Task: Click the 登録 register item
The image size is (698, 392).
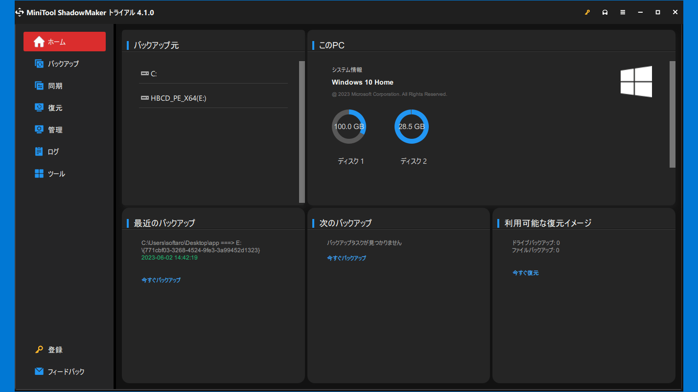Action: coord(65,349)
